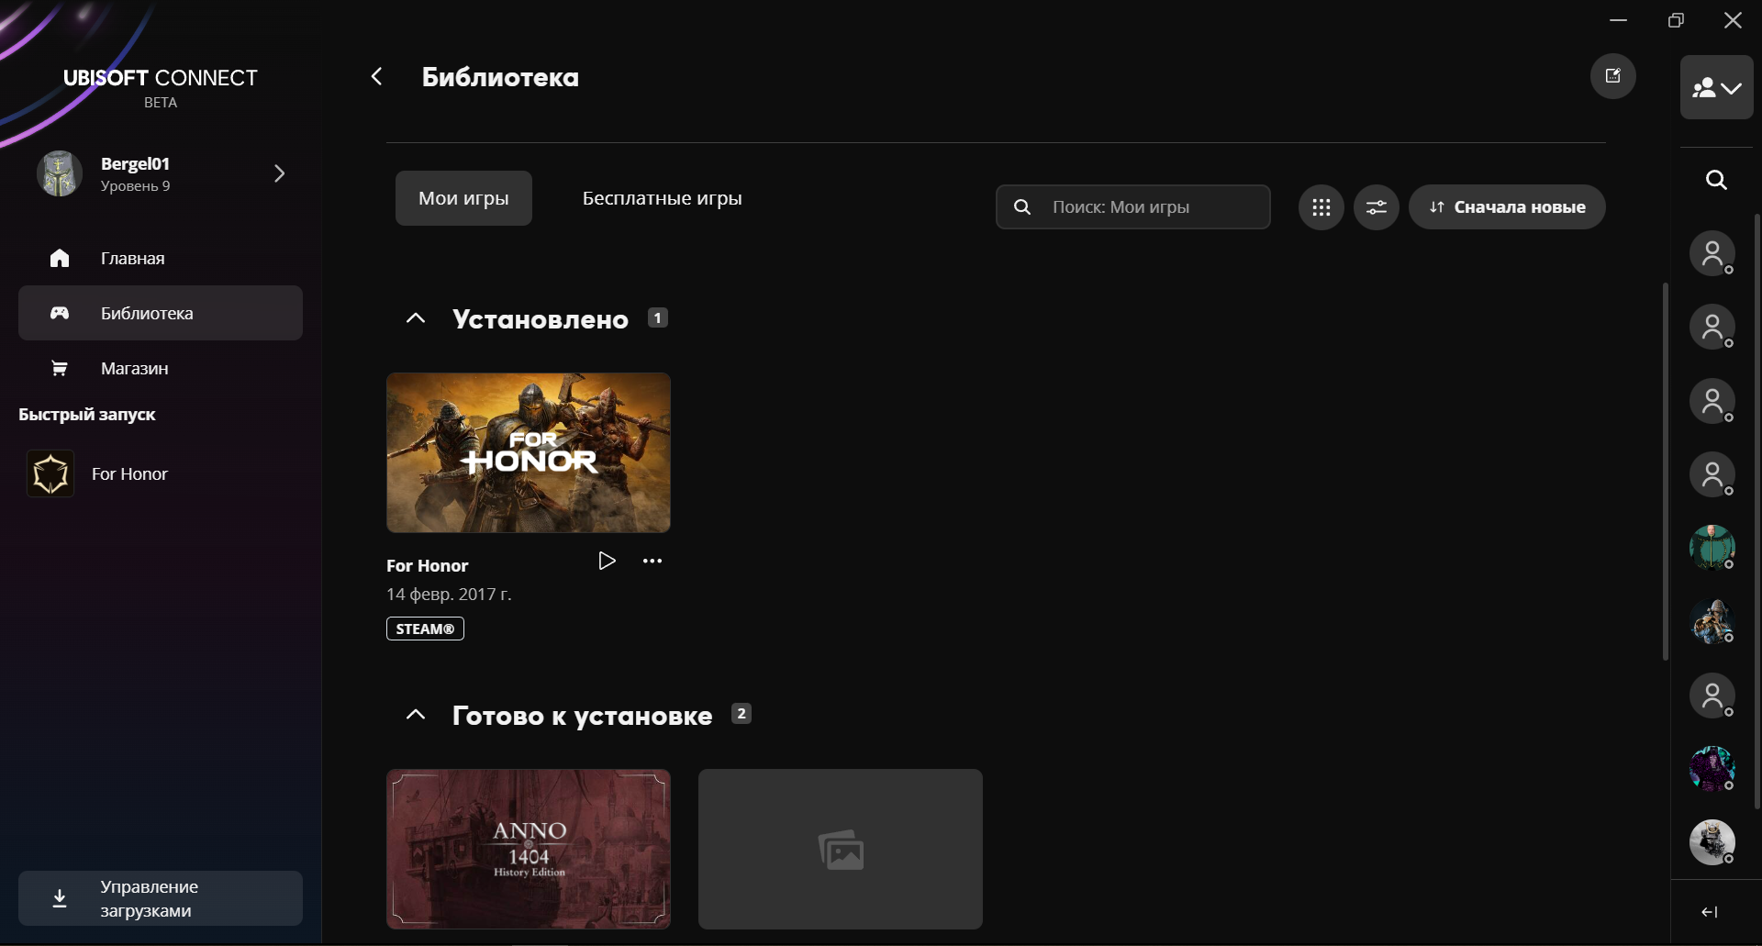Click the library page scrollbar
The image size is (1762, 946).
[x=1665, y=472]
